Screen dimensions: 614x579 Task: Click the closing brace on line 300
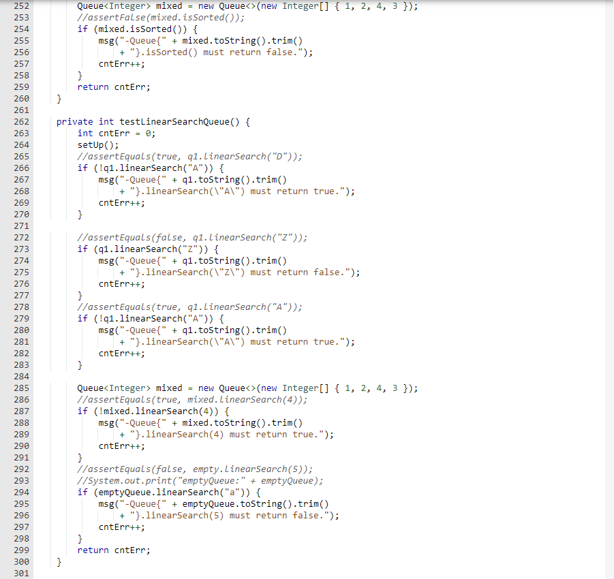[59, 561]
